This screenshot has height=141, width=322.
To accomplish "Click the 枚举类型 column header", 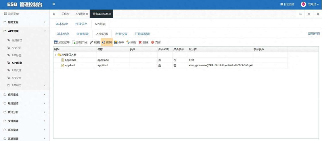I will tap(270, 49).
